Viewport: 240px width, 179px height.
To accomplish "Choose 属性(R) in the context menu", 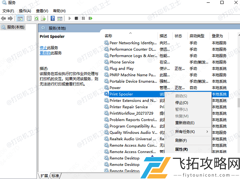I will point(181,149).
